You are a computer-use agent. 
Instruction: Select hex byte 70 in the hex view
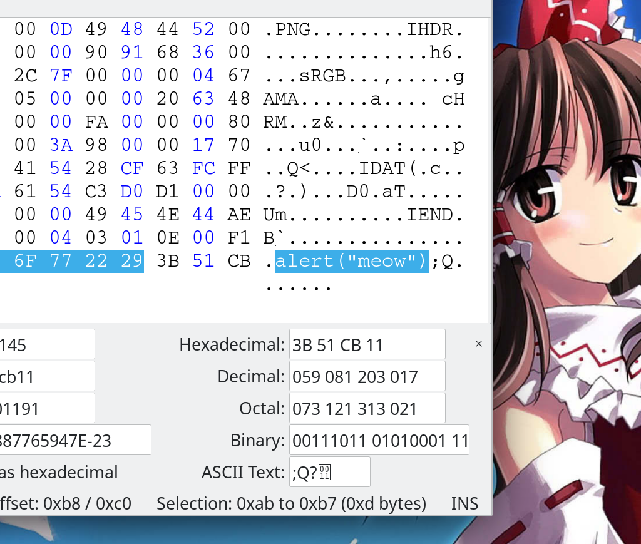pos(239,145)
